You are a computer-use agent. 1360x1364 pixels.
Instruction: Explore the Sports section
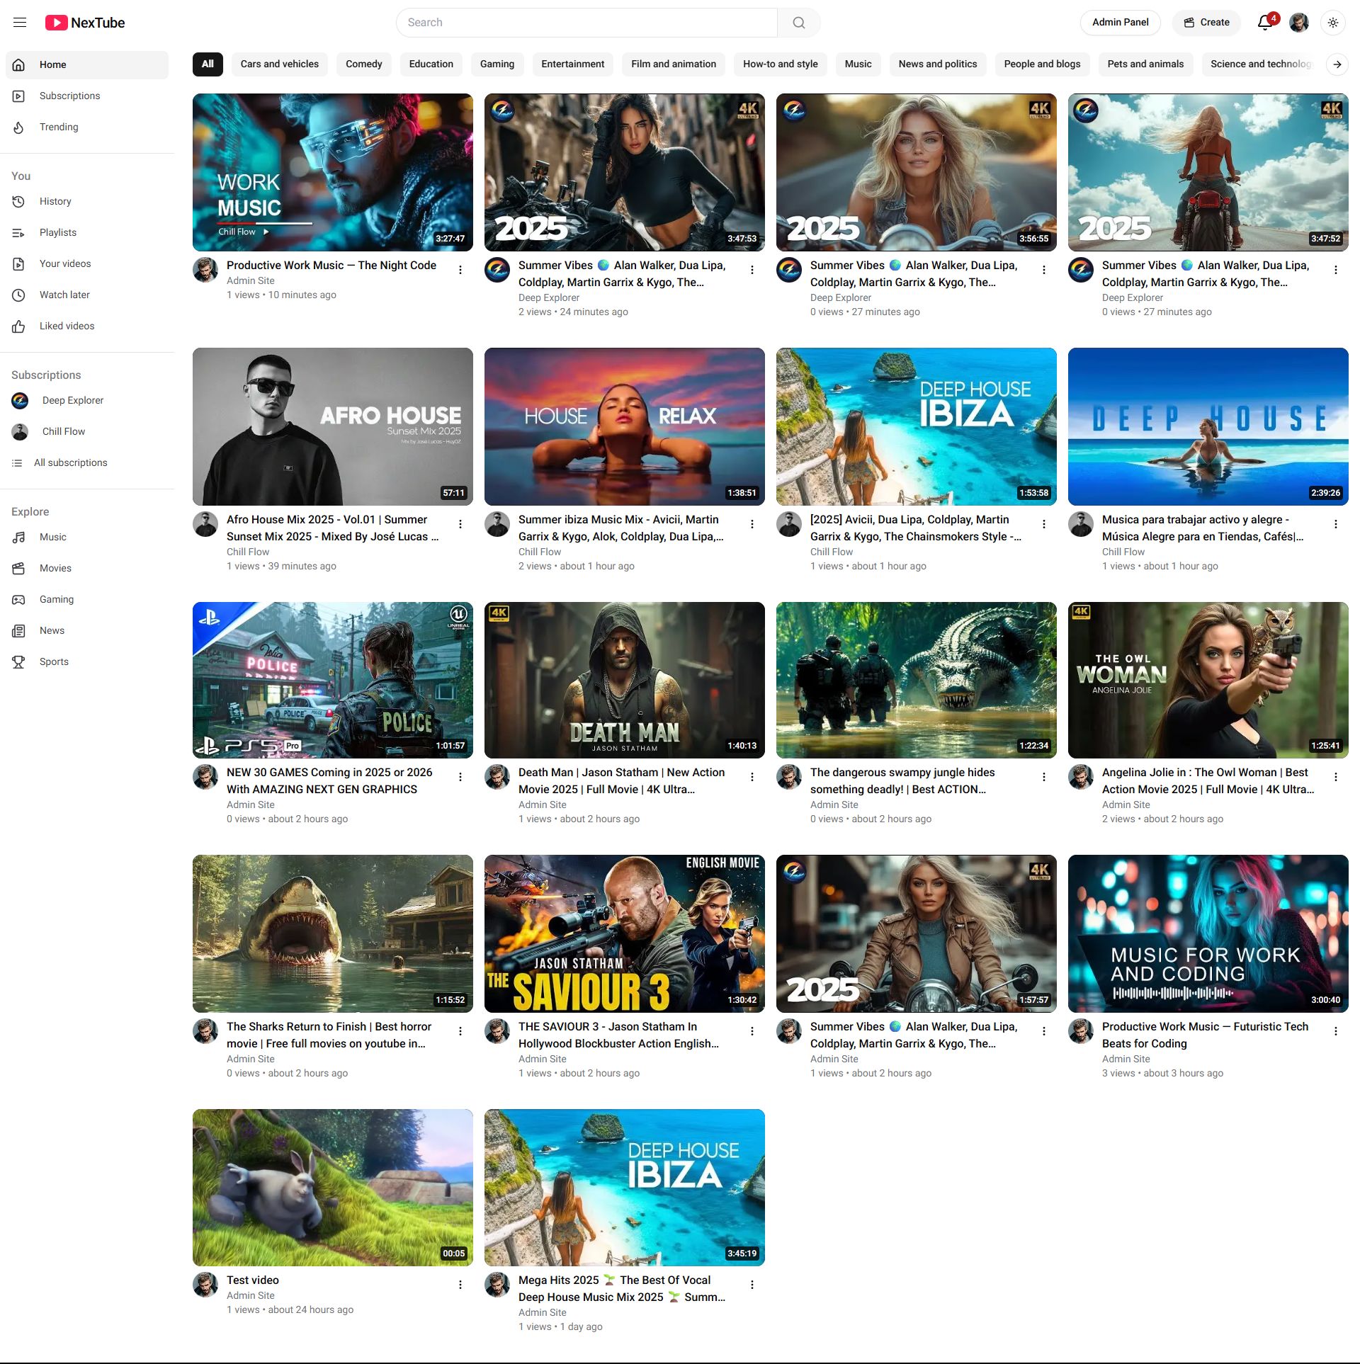click(x=54, y=662)
